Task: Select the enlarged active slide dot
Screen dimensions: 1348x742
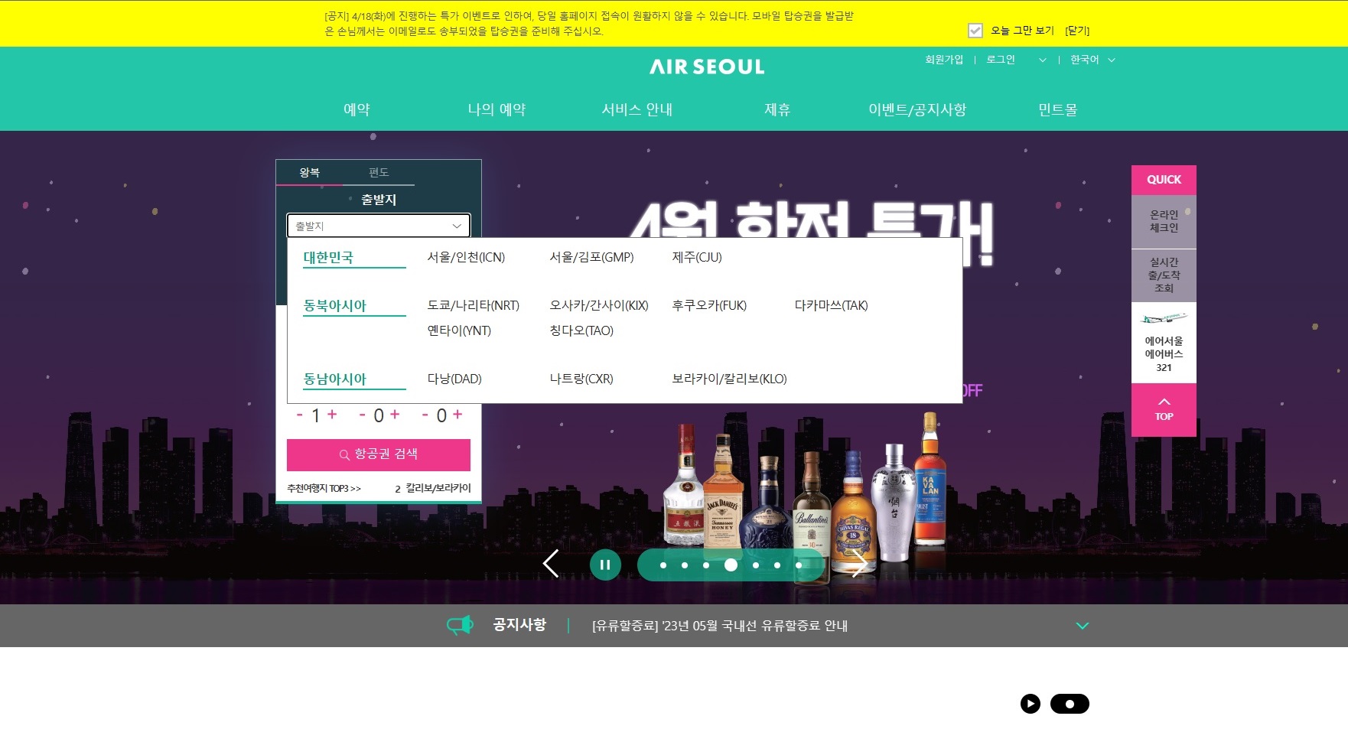Action: point(731,565)
